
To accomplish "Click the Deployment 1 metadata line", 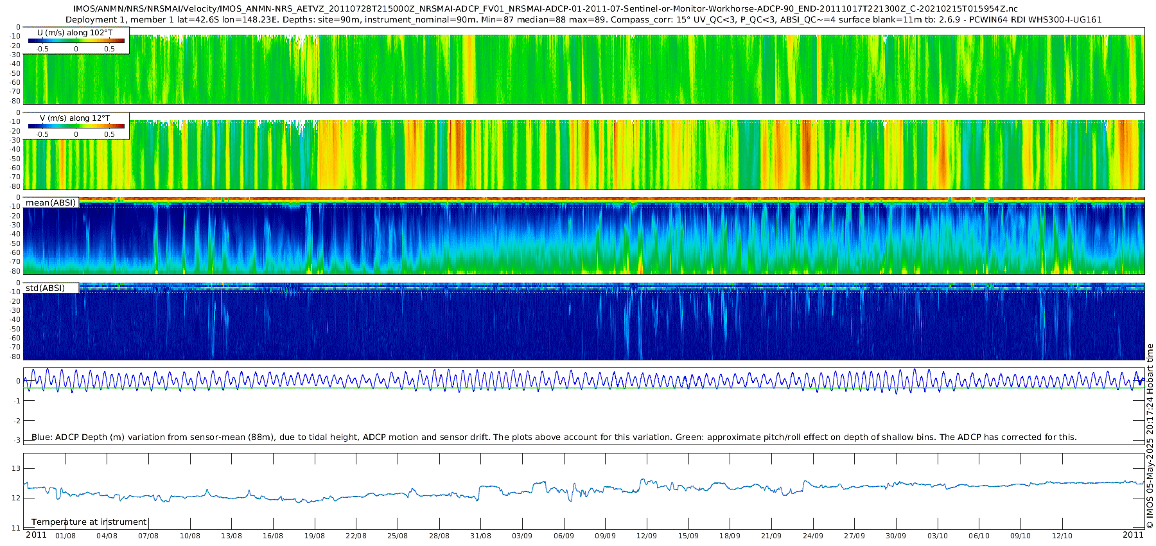I will pyautogui.click(x=583, y=20).
